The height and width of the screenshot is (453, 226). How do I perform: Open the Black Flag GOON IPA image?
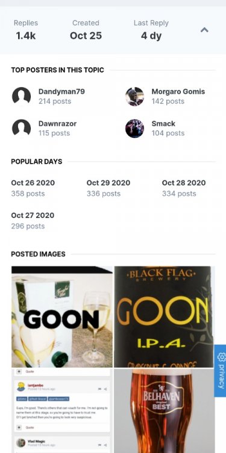point(165,316)
